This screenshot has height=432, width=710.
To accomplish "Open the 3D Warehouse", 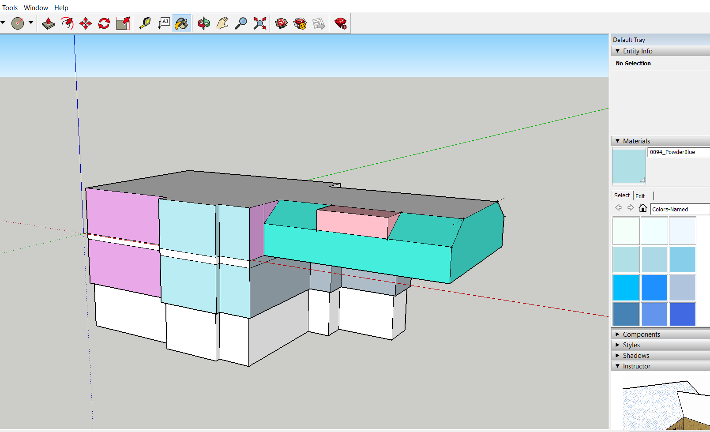I will [281, 23].
